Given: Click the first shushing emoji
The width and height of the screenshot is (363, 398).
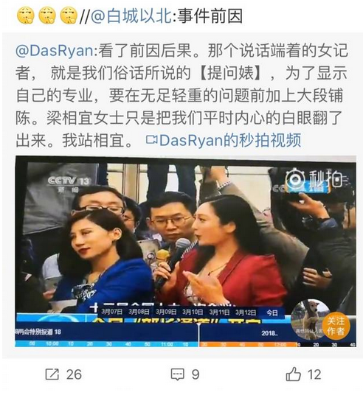Looking at the screenshot, I should point(25,15).
